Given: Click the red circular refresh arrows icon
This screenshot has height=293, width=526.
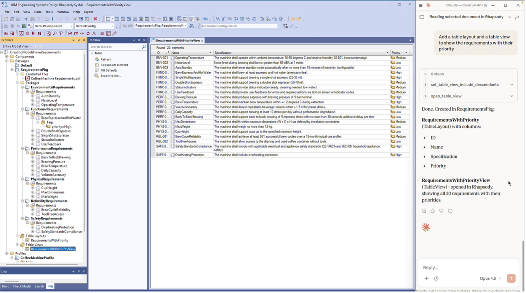Looking at the screenshot, I should 88,33.
